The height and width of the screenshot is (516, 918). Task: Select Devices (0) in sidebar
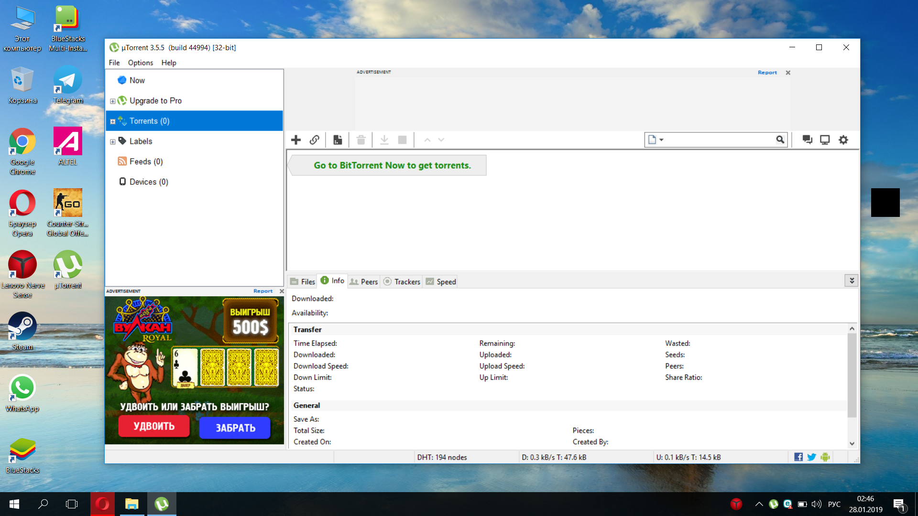149,182
